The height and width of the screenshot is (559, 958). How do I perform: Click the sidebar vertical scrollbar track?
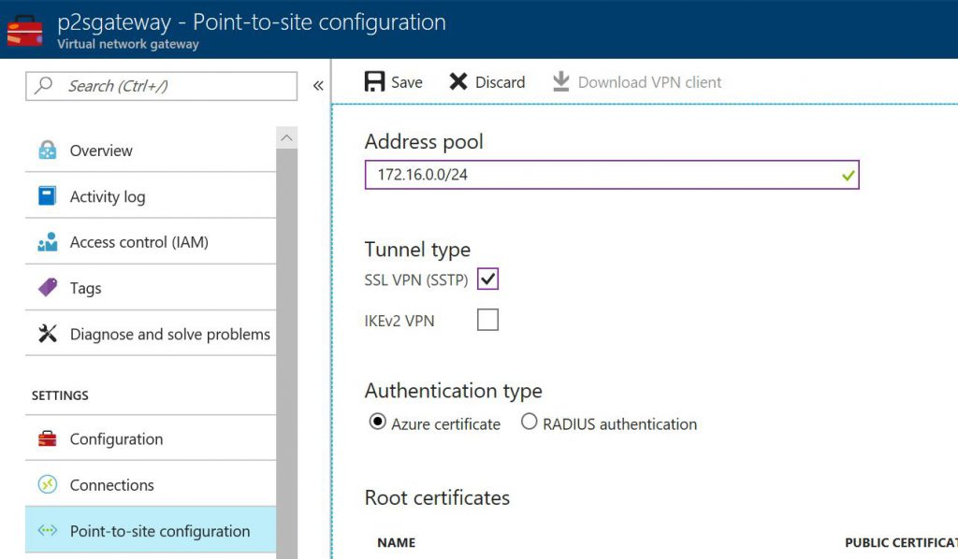pos(286,354)
